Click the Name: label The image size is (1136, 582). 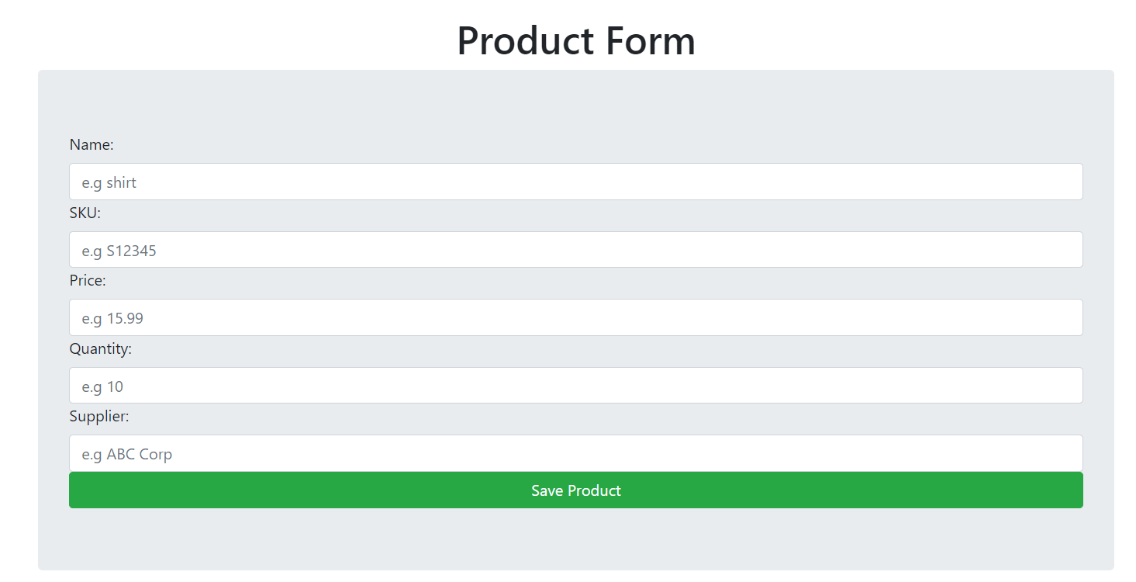pyautogui.click(x=91, y=144)
